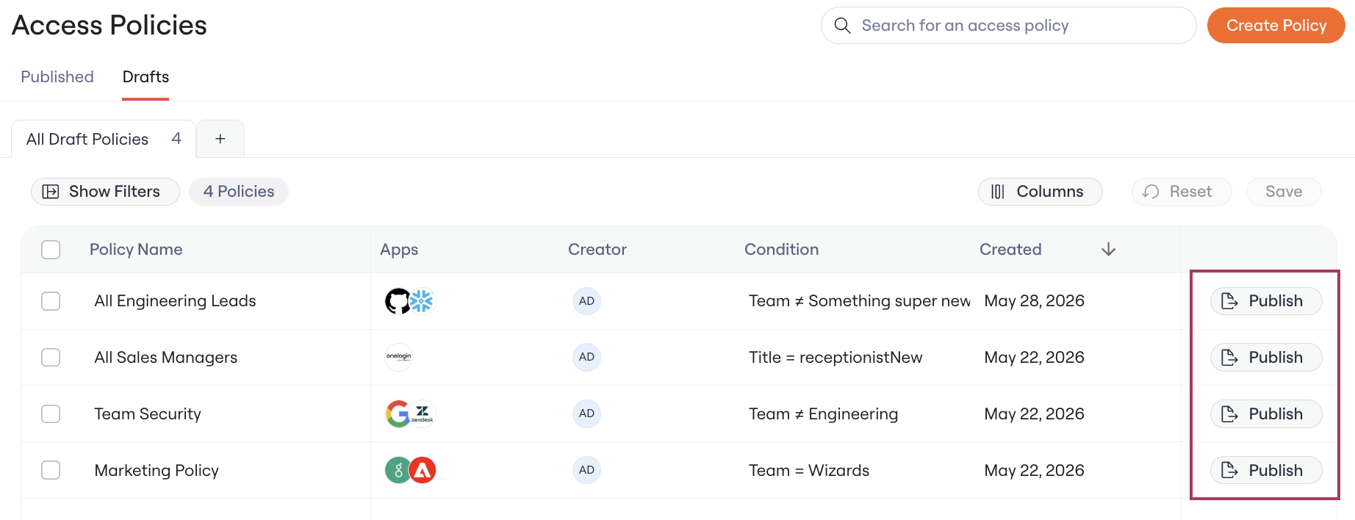Open the Marketing Policy name
Viewport: 1355px width, 520px height.
point(157,470)
